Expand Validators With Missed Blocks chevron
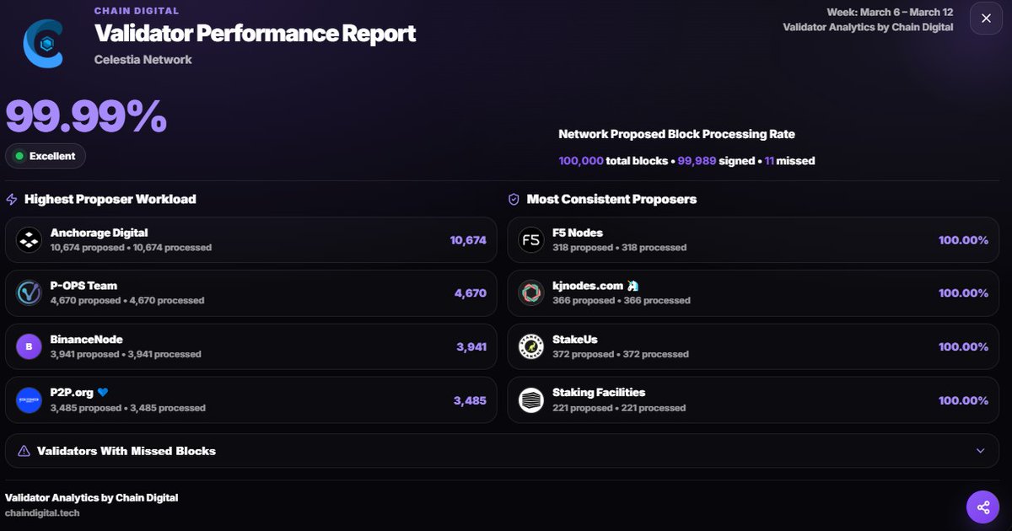 (980, 451)
